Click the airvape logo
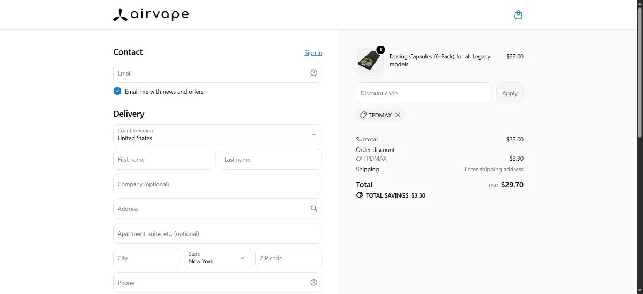The width and height of the screenshot is (643, 294). [151, 14]
